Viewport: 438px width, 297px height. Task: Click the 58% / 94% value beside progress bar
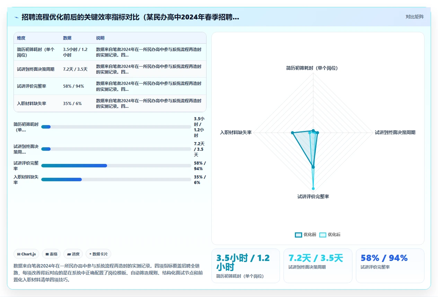200,166
